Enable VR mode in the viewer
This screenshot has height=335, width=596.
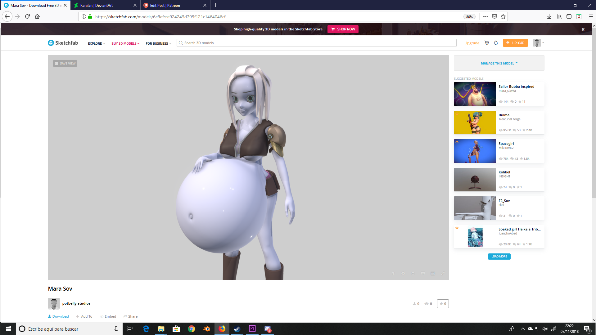click(423, 273)
